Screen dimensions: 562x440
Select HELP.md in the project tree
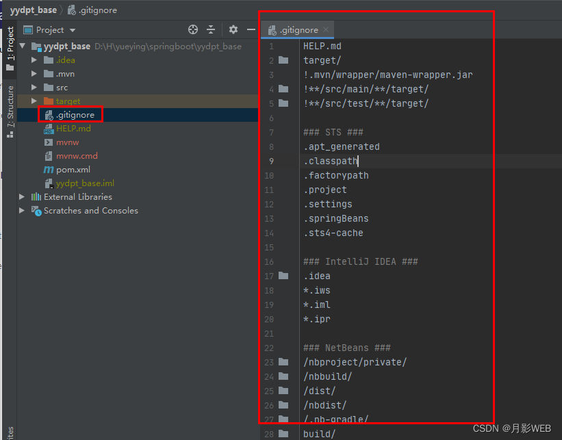73,128
